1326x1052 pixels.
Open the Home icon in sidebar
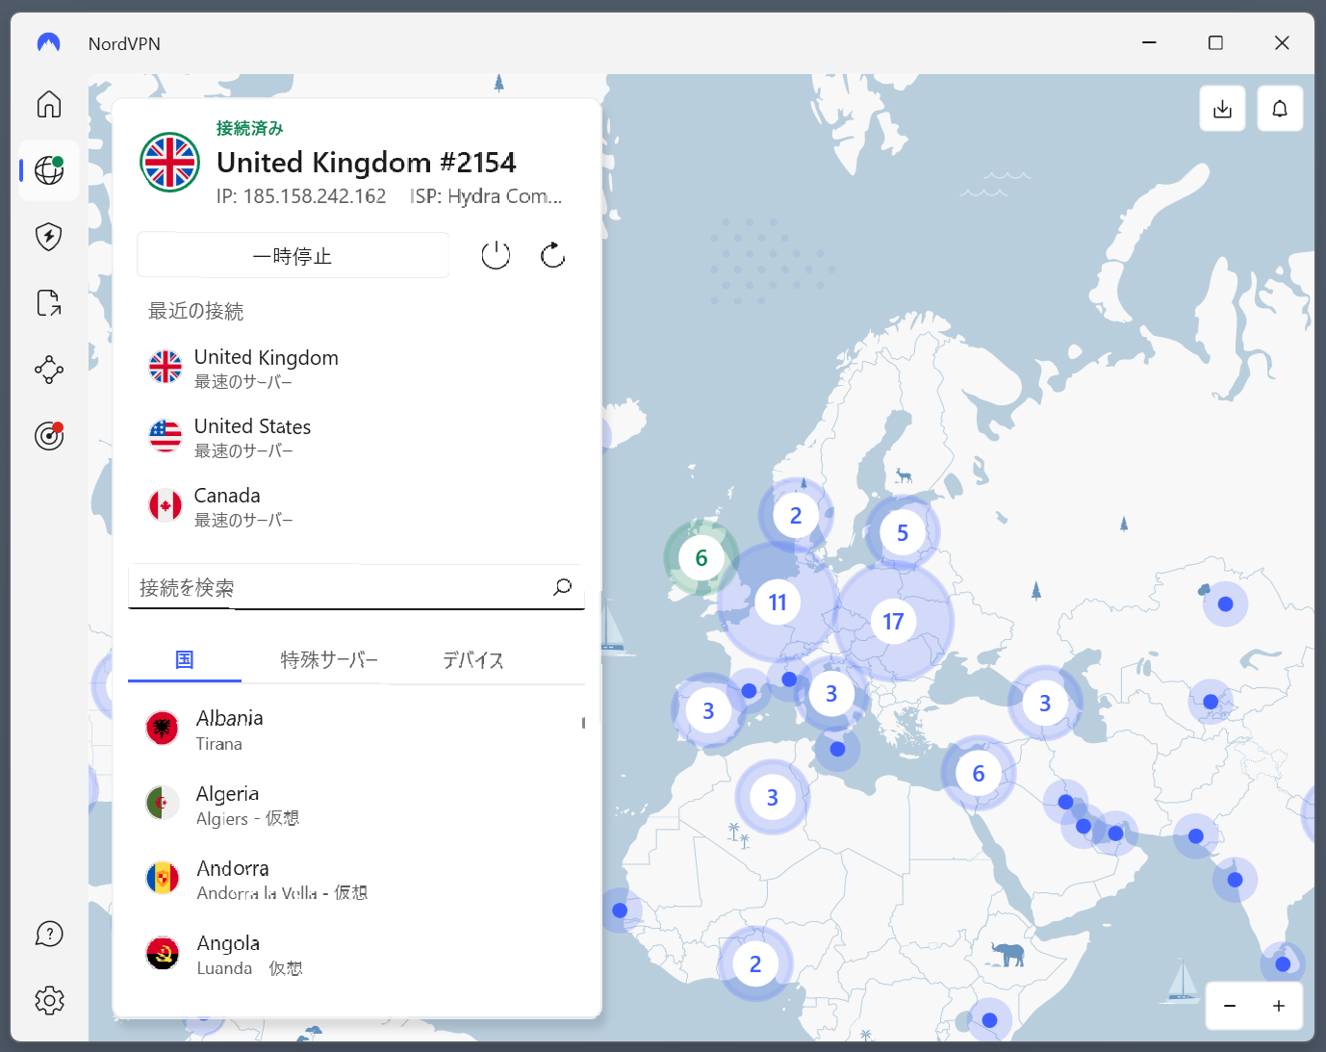coord(49,104)
